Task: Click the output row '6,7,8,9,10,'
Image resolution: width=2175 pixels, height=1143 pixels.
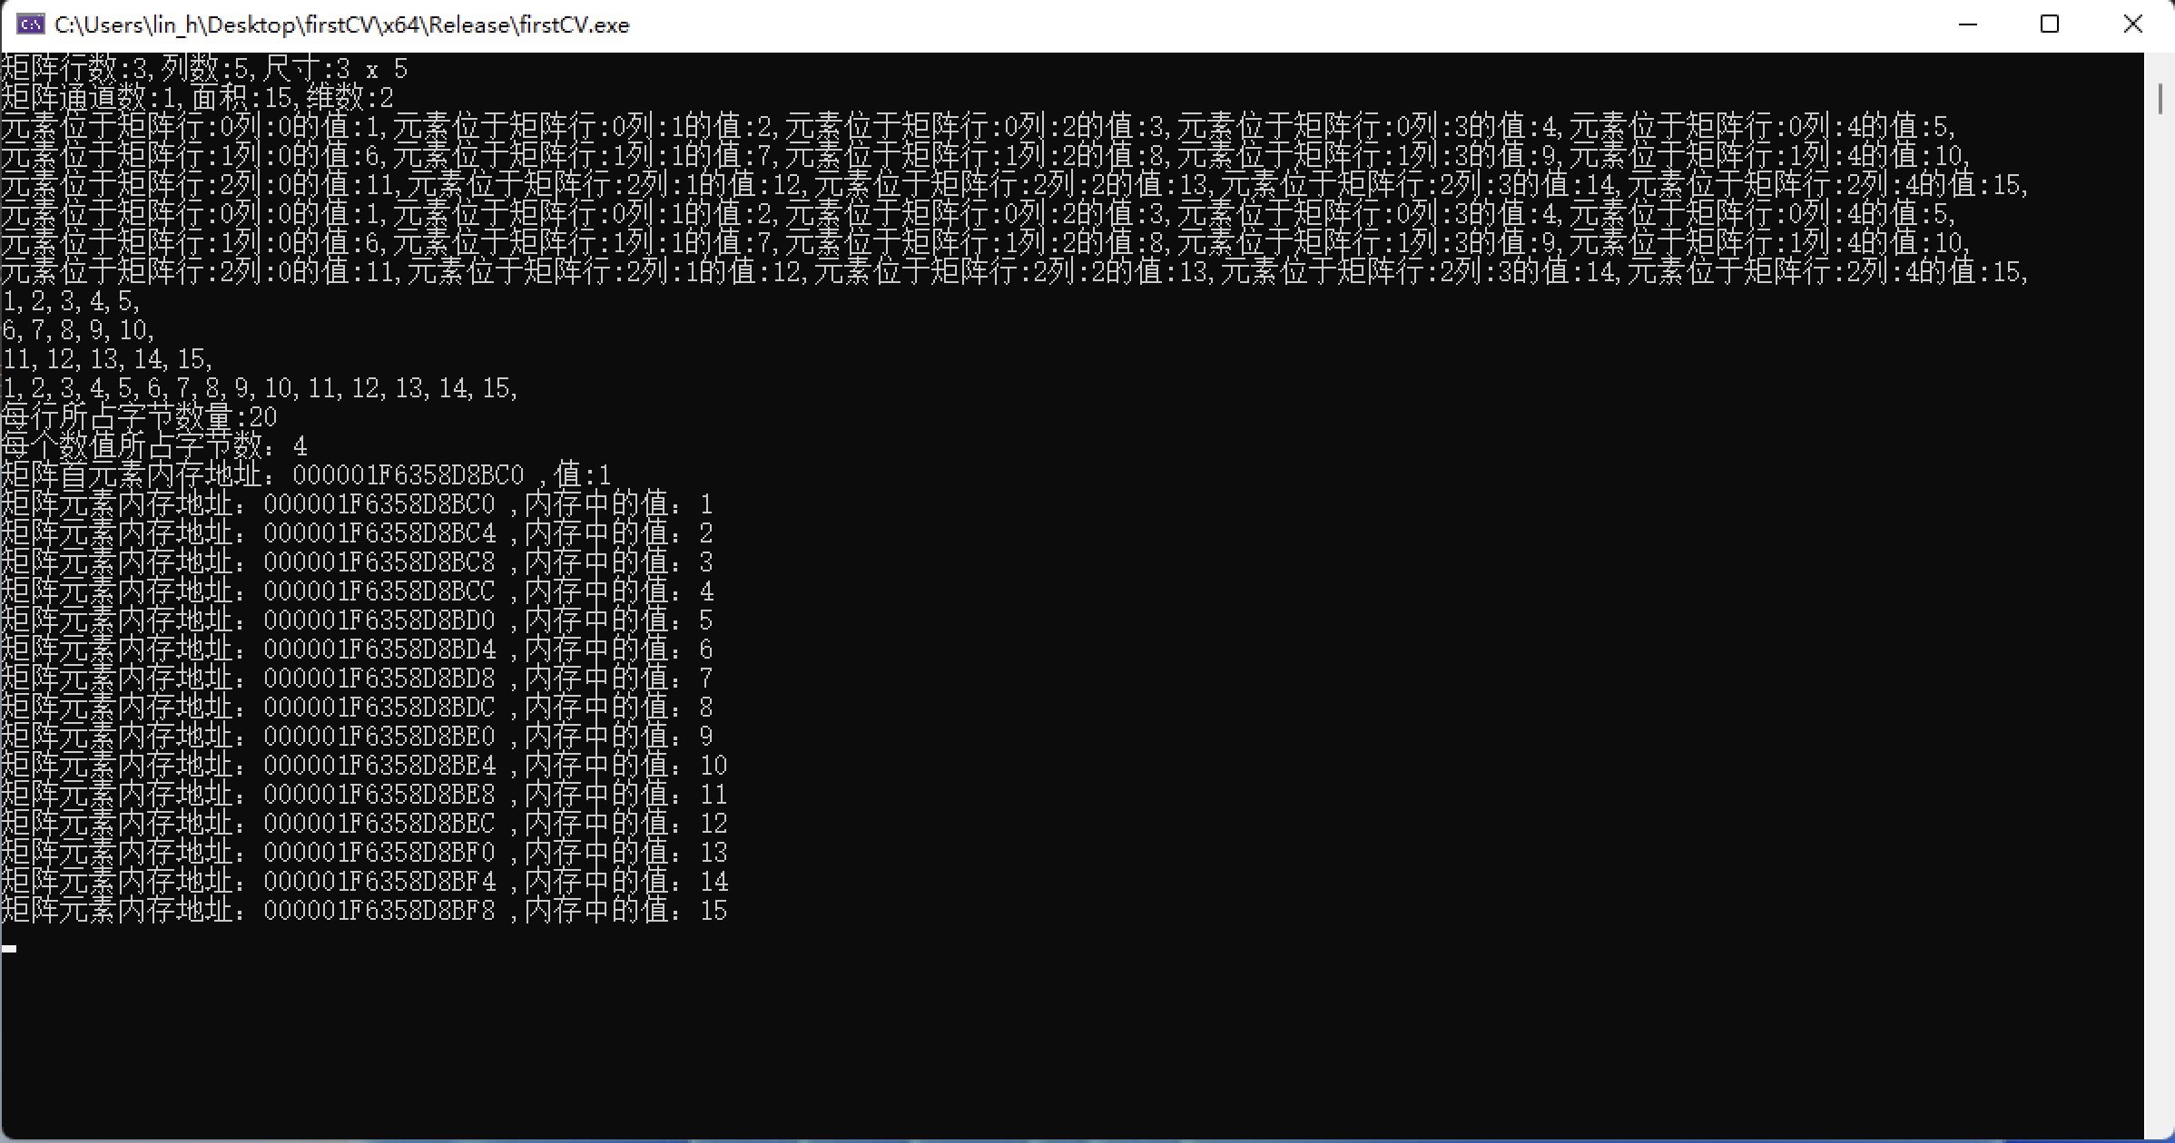Action: [78, 330]
